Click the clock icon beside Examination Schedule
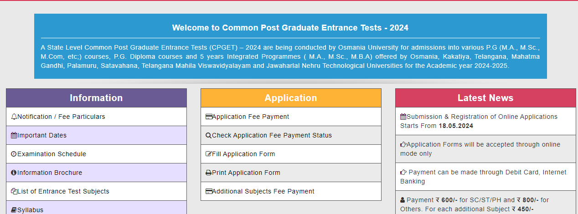The height and width of the screenshot is (214, 578). pyautogui.click(x=14, y=154)
